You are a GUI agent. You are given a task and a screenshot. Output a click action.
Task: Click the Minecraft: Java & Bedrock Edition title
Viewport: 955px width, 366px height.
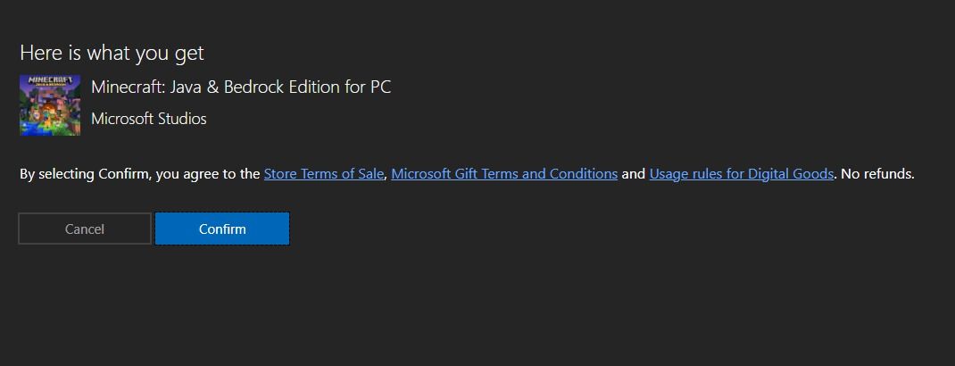click(241, 87)
